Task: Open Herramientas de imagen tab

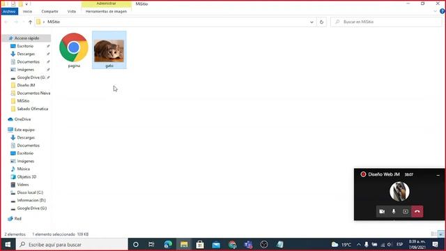Action: 106,11
